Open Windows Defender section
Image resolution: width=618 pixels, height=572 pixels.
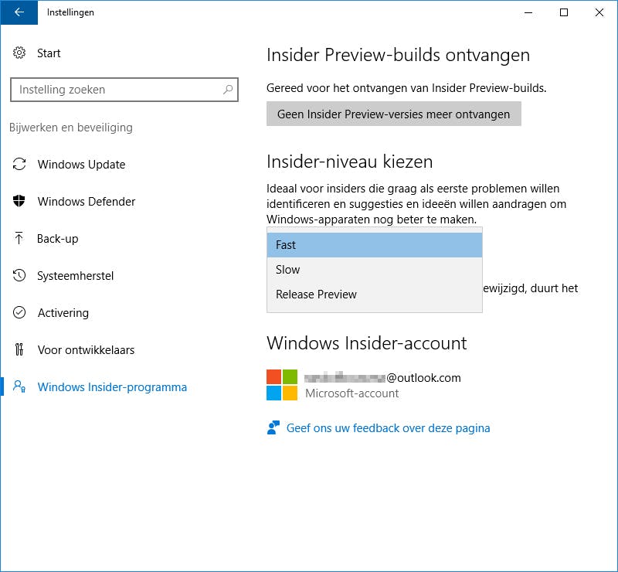[x=87, y=201]
